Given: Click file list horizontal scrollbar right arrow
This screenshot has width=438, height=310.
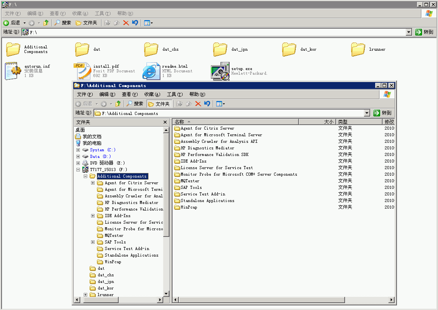Looking at the screenshot, I should [x=391, y=300].
